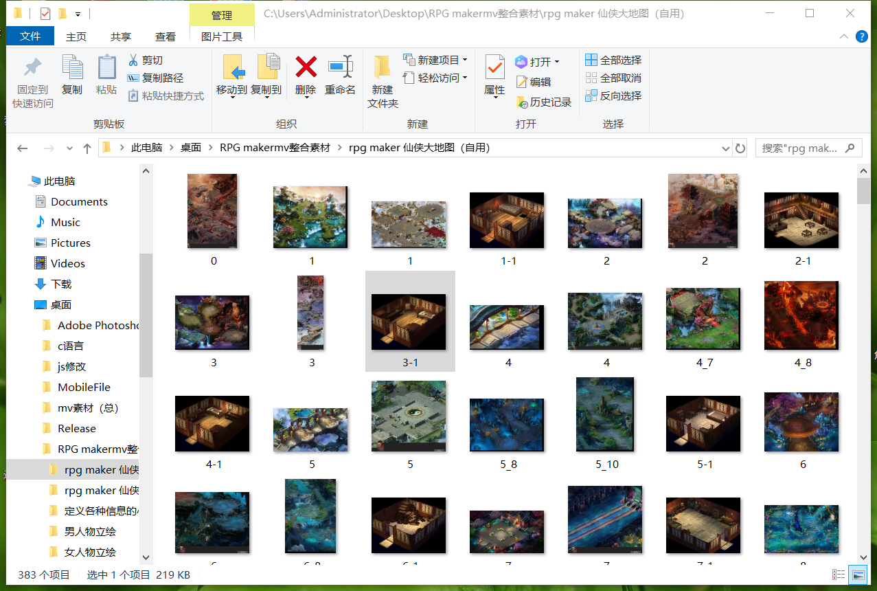Open the Quick Access Toolbar customize dropdown
The height and width of the screenshot is (591, 877).
78,13
